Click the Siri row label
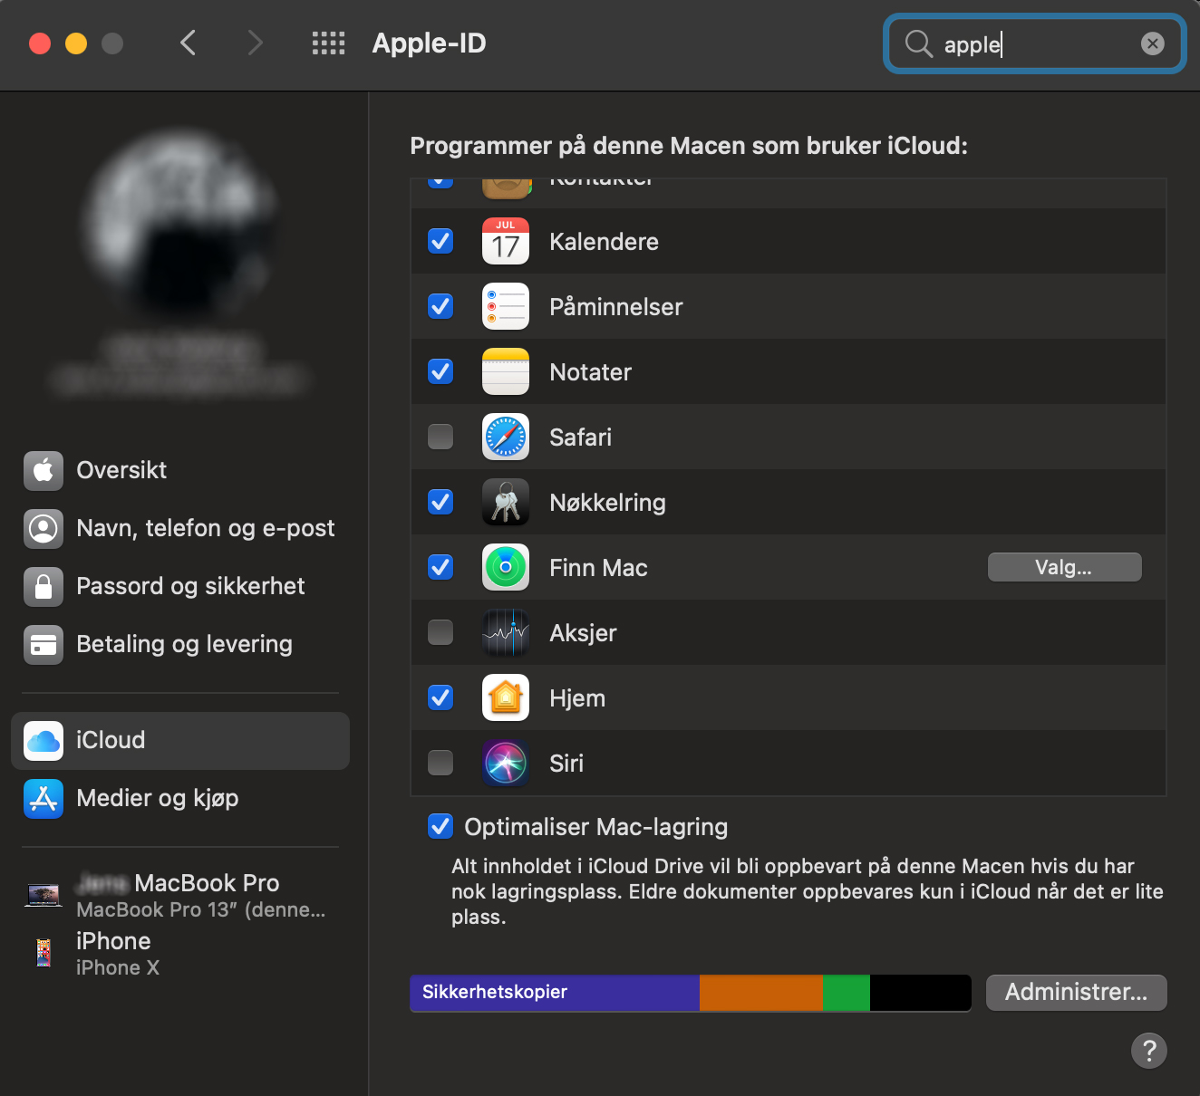The width and height of the screenshot is (1200, 1096). coord(566,764)
